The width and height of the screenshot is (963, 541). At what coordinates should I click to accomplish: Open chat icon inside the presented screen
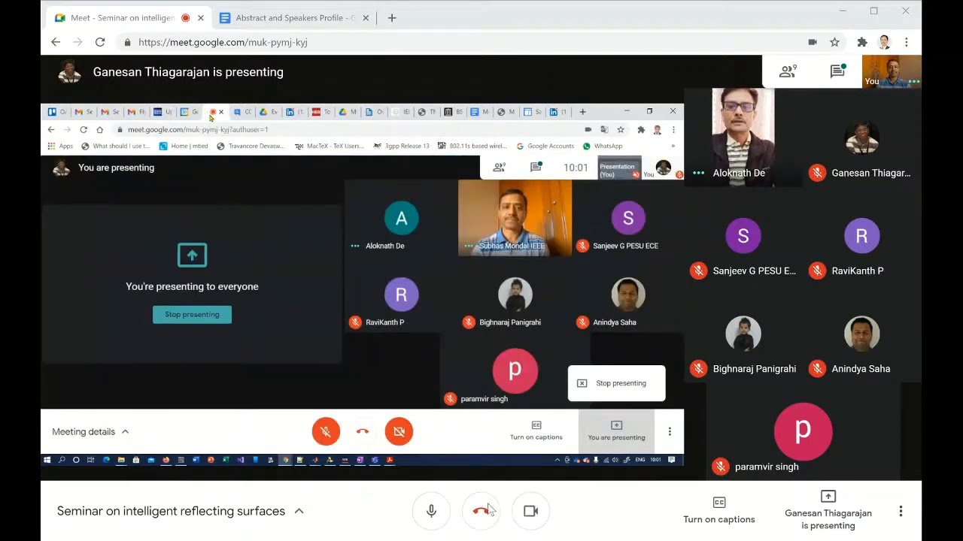coord(536,168)
